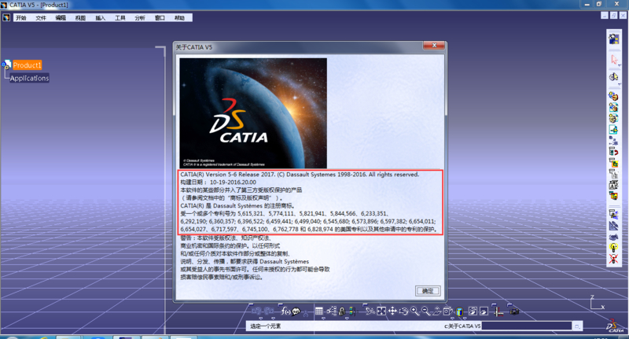629x339 pixels.
Task: Expand the Select arrow flyout triangle
Action: 620,65
